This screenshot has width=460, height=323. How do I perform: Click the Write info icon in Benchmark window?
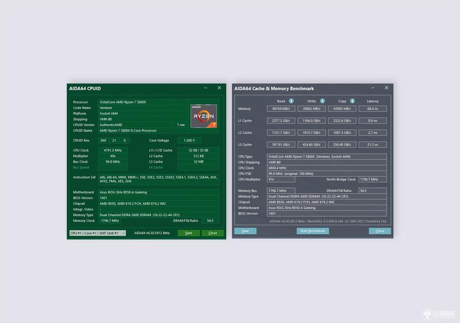pyautogui.click(x=322, y=101)
